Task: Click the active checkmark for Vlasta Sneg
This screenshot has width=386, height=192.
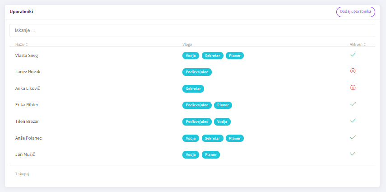Action: click(x=353, y=55)
